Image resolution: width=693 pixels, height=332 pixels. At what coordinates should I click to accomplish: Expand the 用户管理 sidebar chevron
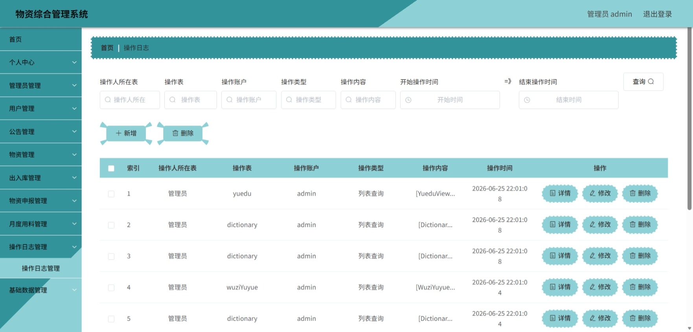pyautogui.click(x=74, y=108)
